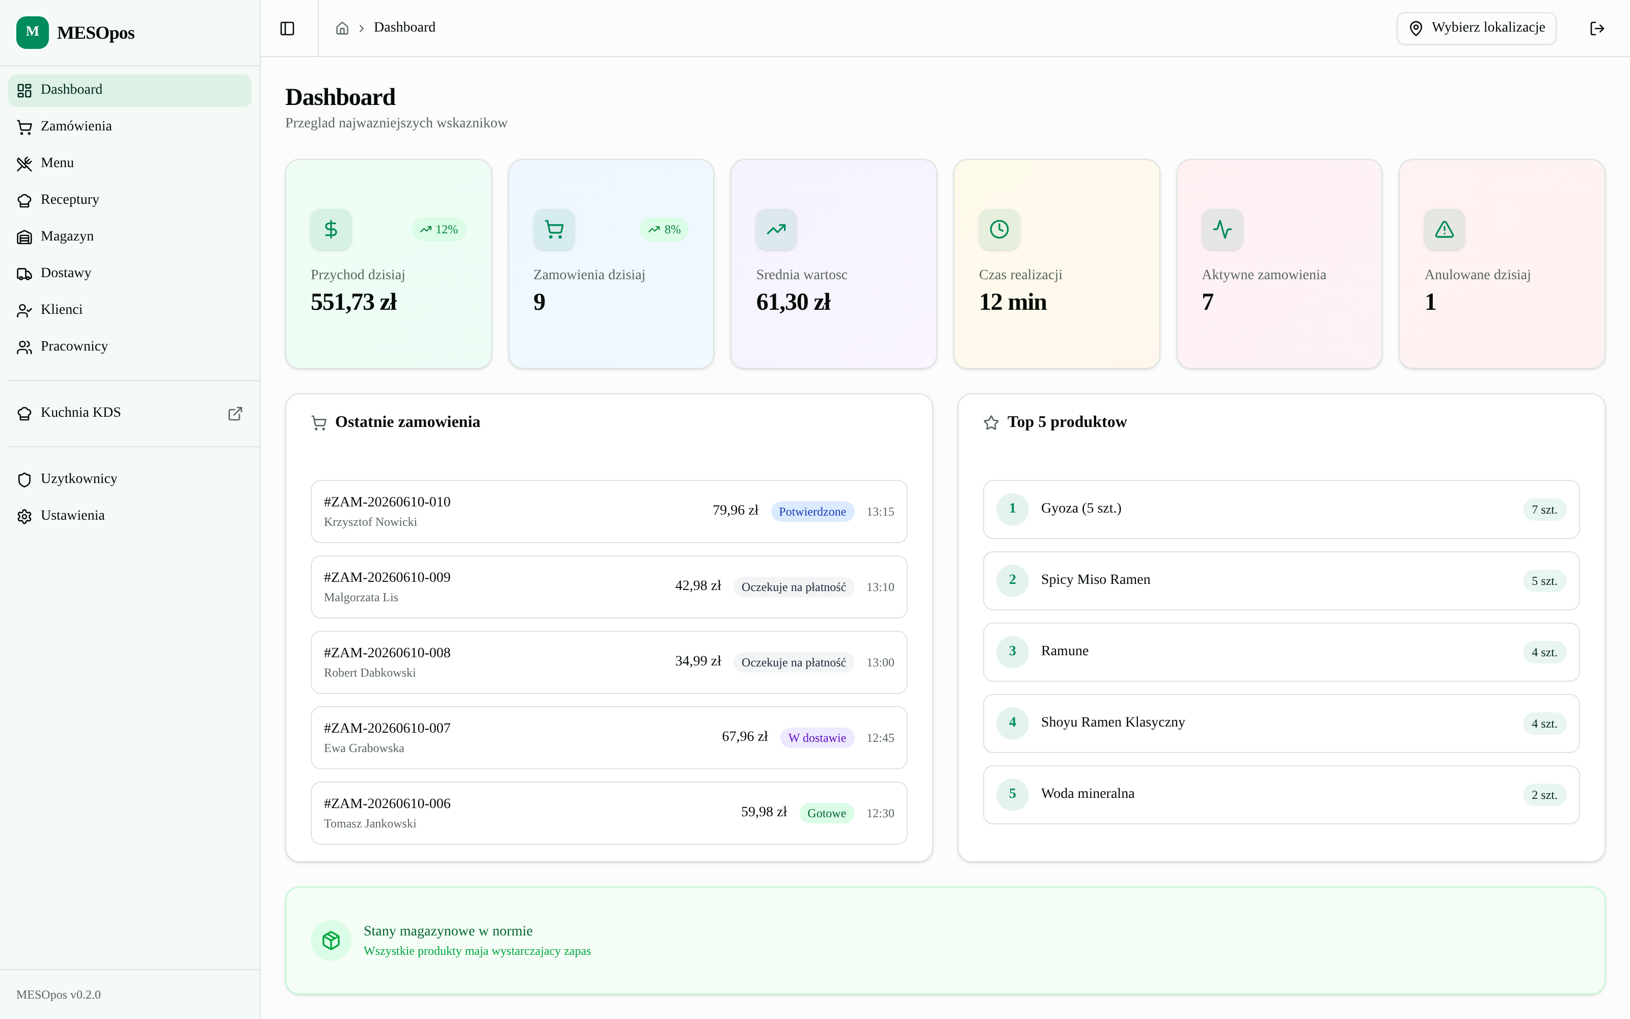Screen dimensions: 1630x1019
Task: Click the cart icon beside Ostatnie zamowienia
Action: pyautogui.click(x=318, y=422)
